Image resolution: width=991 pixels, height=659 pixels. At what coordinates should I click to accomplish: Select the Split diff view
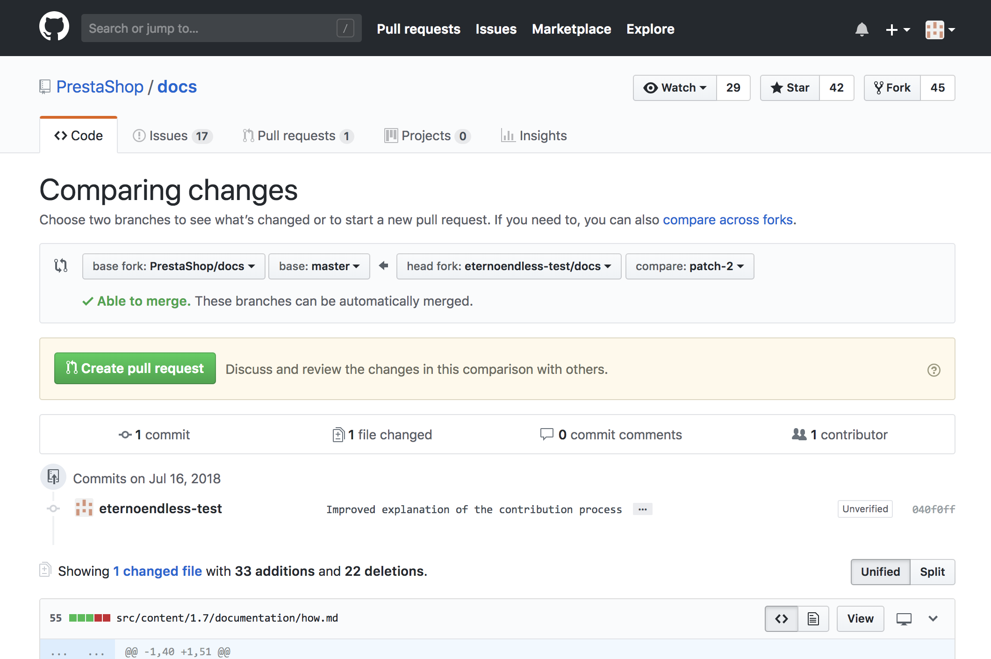(932, 572)
